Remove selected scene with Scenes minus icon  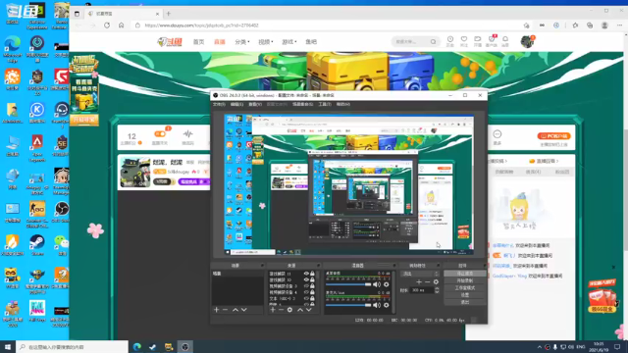click(x=225, y=310)
